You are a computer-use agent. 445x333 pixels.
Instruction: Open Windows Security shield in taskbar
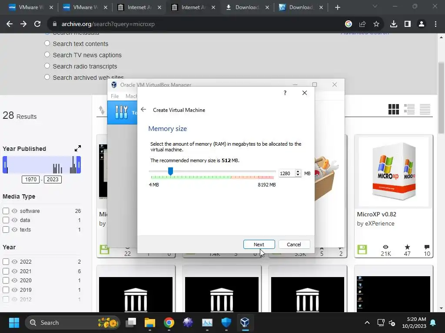(226, 323)
